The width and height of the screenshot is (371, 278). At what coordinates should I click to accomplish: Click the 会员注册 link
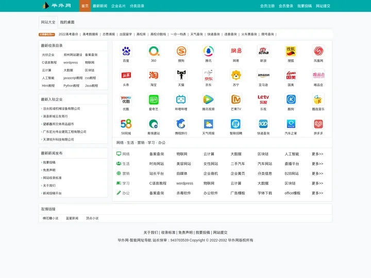point(267,6)
